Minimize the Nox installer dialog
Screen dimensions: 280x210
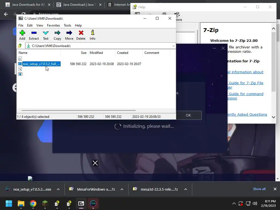pos(214,48)
